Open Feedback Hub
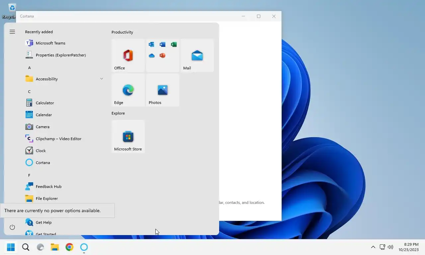 pos(64,187)
